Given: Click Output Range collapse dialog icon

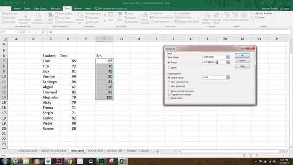Looking at the screenshot, I should [x=228, y=77].
